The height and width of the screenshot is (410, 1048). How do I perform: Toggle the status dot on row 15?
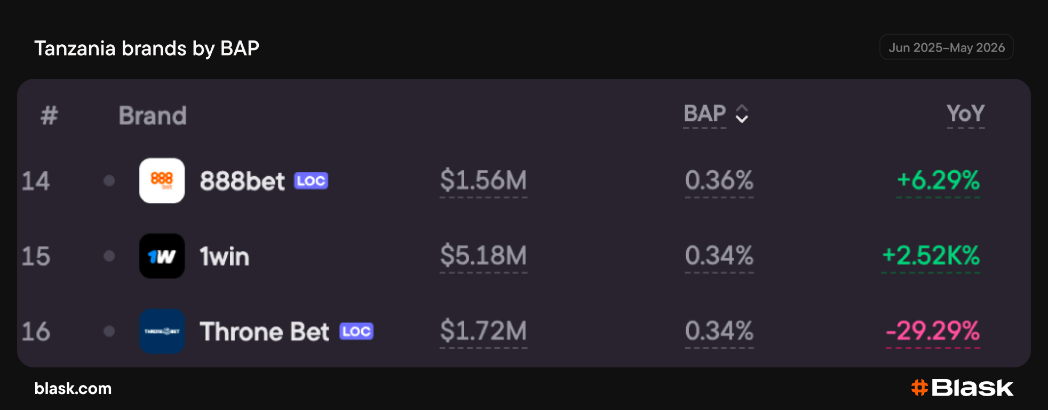tap(109, 256)
